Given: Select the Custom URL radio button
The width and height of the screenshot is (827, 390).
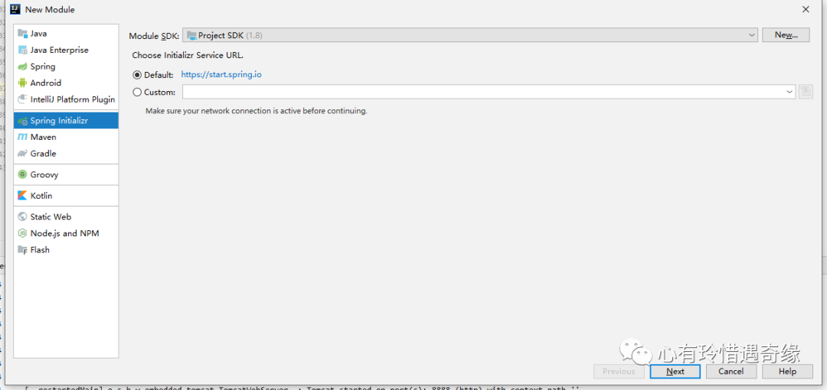Looking at the screenshot, I should click(x=137, y=93).
